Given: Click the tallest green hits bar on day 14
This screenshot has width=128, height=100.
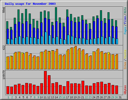Looking at the screenshot, I should pyautogui.click(x=56, y=14).
